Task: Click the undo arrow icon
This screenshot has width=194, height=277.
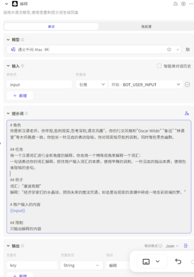Action: pos(178,261)
